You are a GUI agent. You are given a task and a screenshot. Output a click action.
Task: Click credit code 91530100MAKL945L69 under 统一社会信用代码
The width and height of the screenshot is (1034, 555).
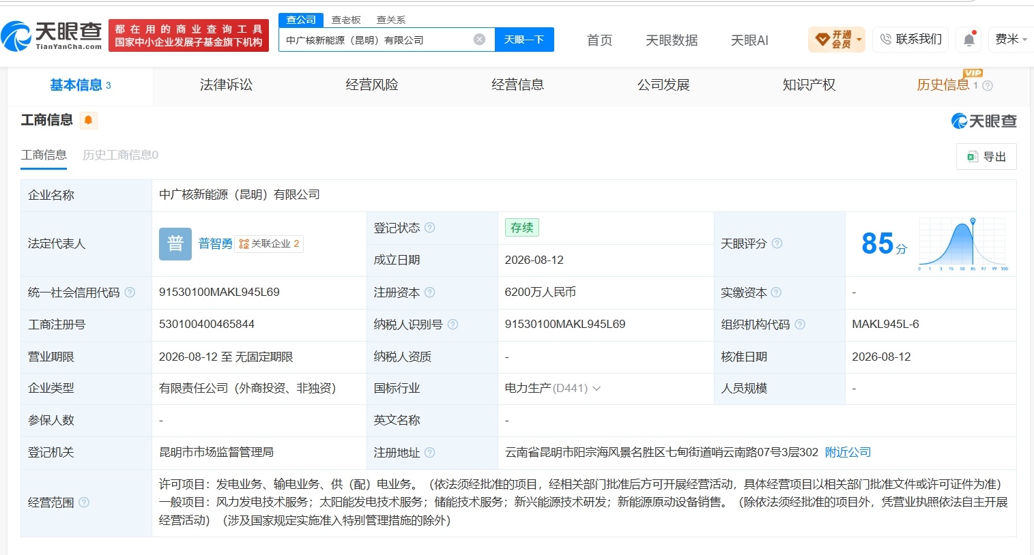[x=219, y=292]
